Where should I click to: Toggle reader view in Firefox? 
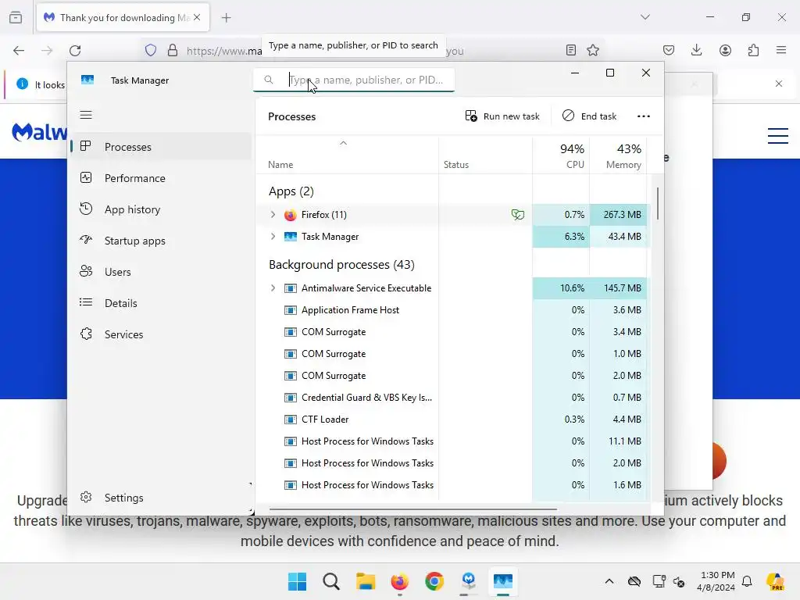tap(571, 50)
